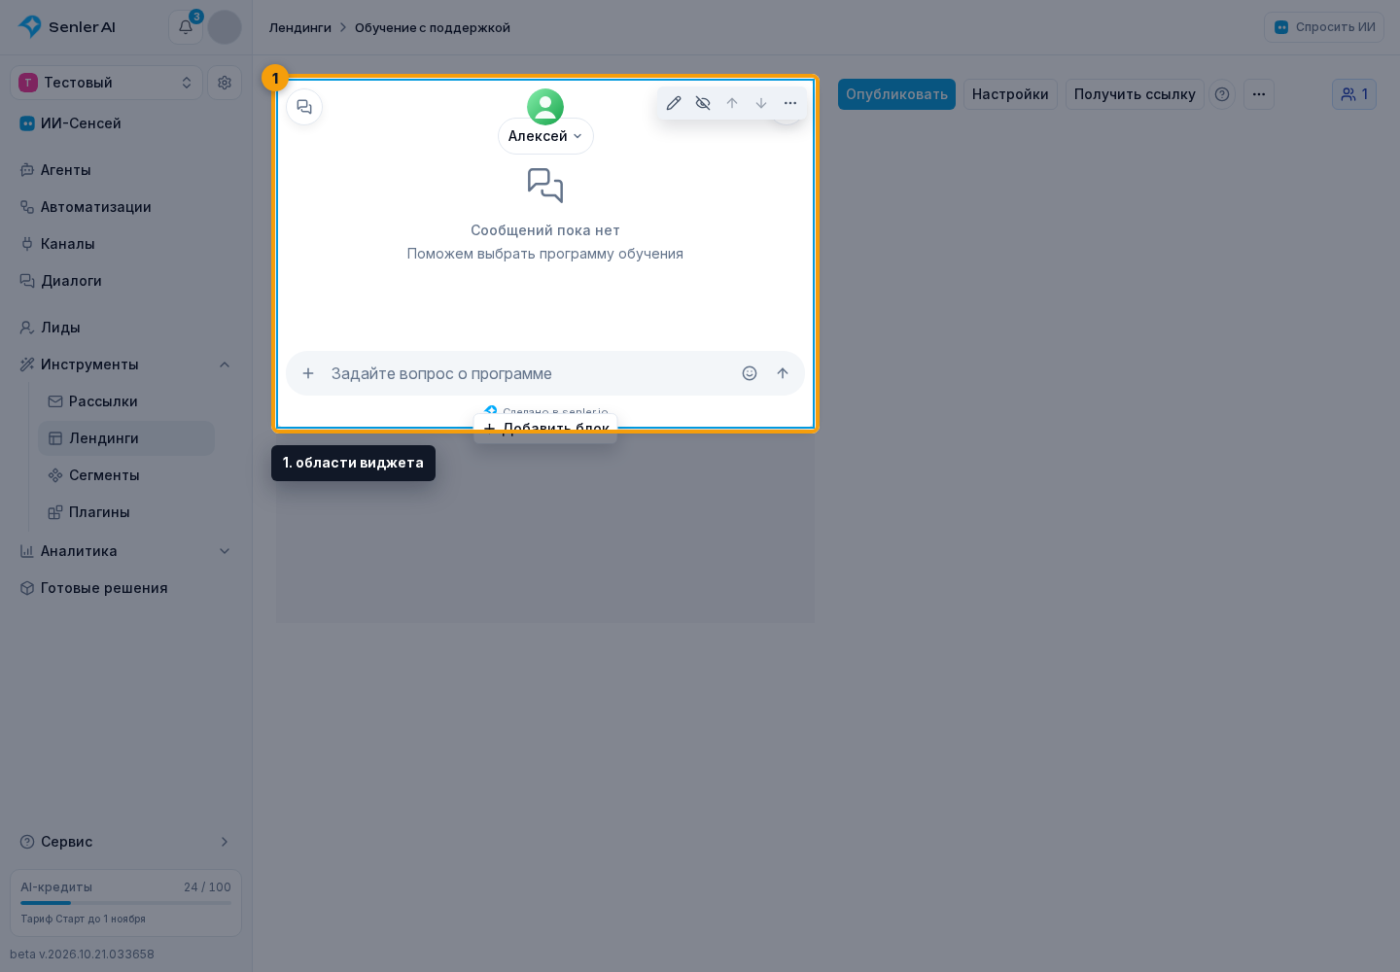Click the Алексей agent avatar

(545, 107)
